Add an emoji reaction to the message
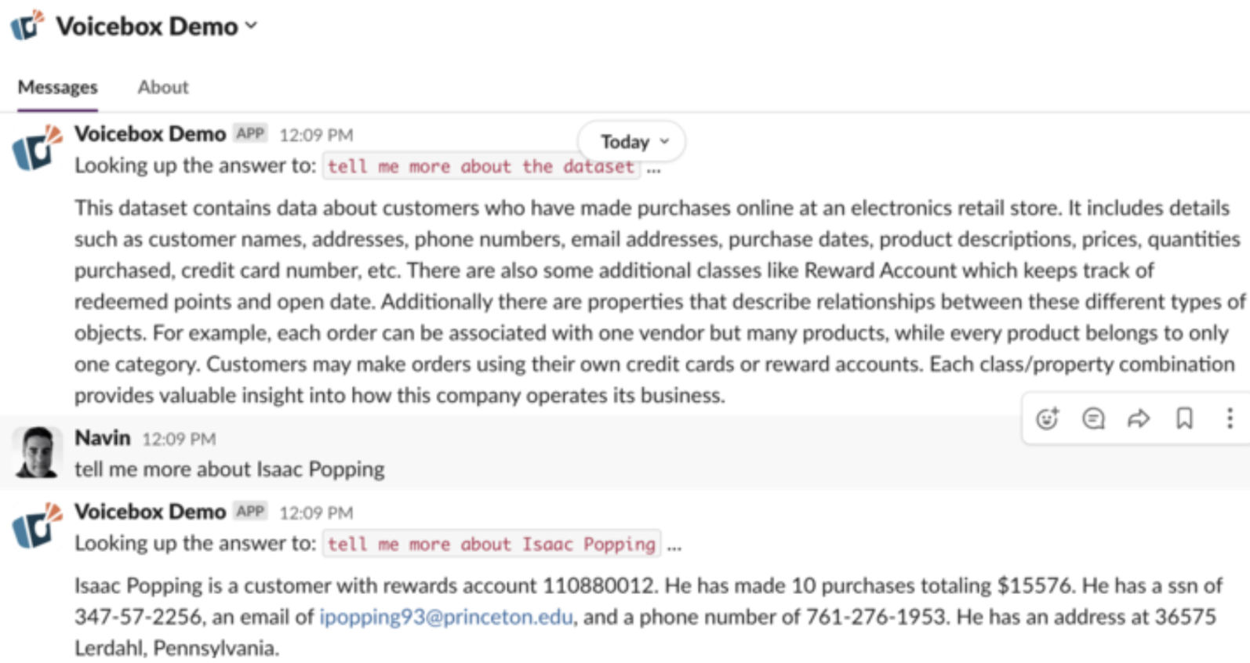 (x=1047, y=418)
